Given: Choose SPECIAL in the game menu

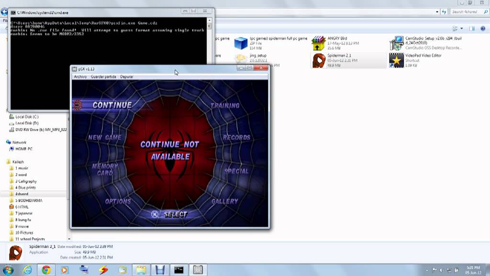Looking at the screenshot, I should (x=236, y=171).
